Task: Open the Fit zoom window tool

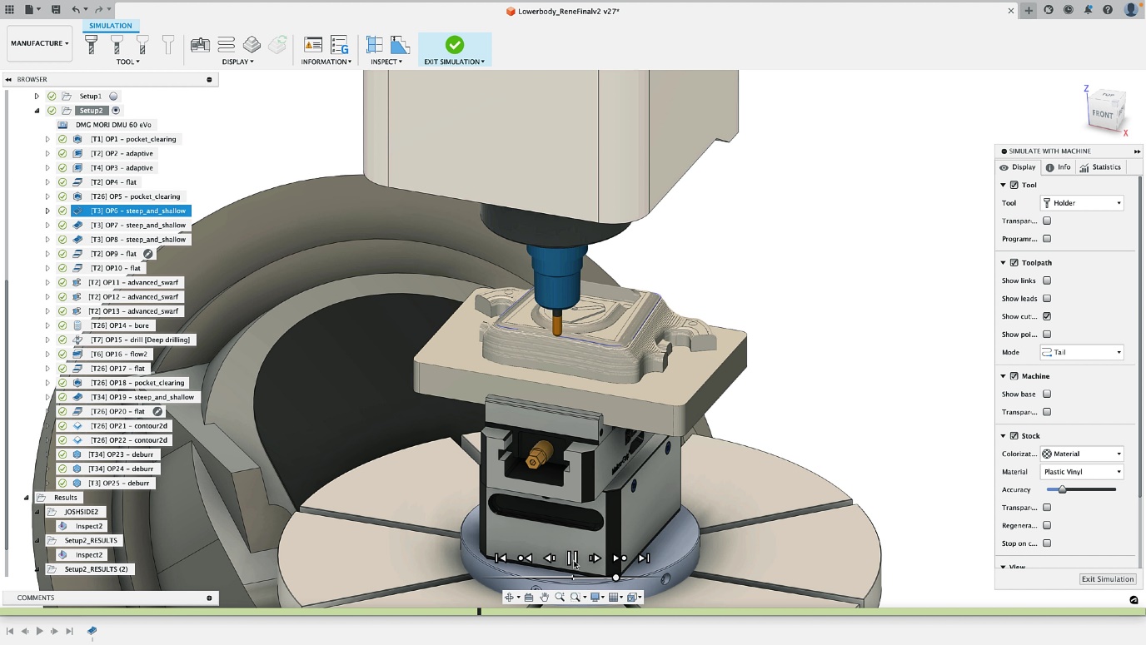Action: (575, 597)
